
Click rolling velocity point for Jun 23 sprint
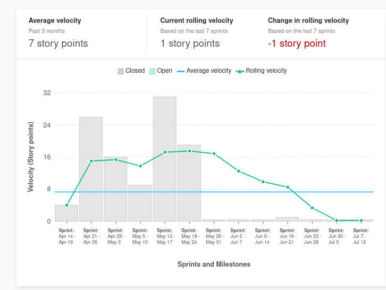tap(312, 208)
